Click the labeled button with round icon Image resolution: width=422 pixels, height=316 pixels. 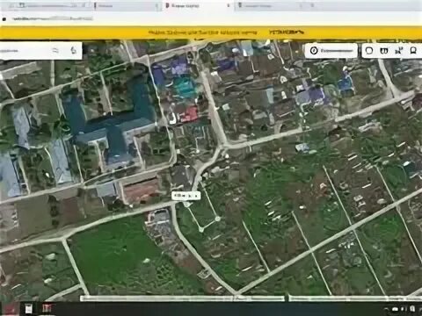(x=331, y=51)
